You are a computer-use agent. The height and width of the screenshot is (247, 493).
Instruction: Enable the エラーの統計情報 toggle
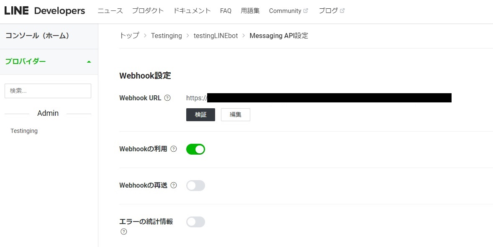click(x=195, y=222)
